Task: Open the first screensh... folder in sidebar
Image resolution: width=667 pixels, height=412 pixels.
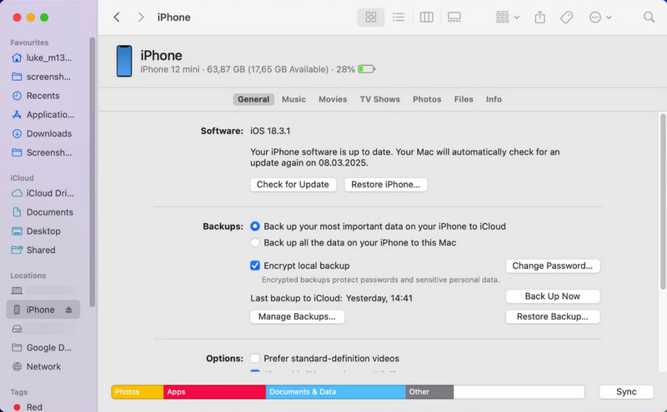Action: click(x=43, y=77)
